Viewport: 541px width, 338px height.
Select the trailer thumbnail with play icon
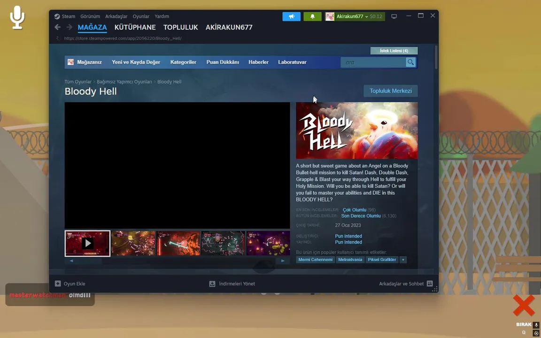point(88,244)
